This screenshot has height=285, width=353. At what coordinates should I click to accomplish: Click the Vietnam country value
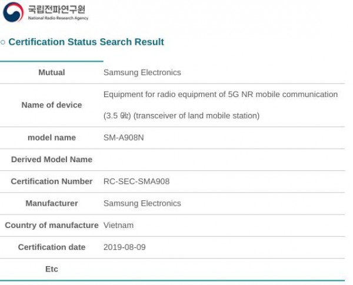point(118,225)
